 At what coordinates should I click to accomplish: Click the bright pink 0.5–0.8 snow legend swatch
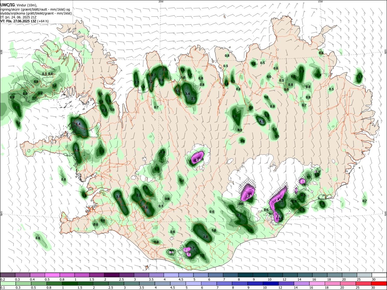coord(52,275)
